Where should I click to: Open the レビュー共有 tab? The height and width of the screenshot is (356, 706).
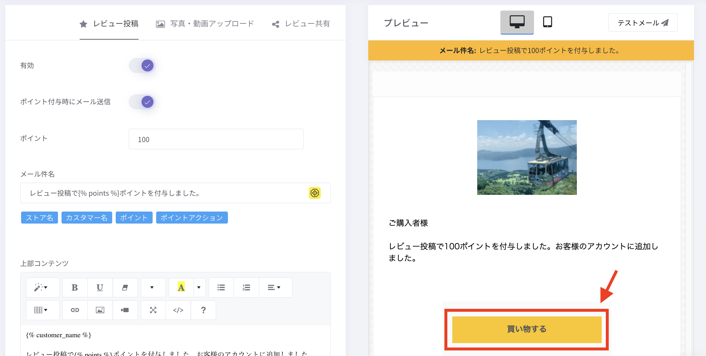point(301,24)
